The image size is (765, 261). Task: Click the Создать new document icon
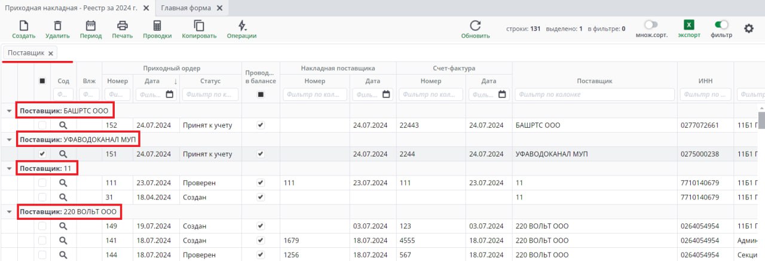24,26
